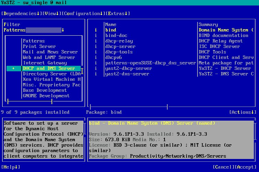Screen dimensions: 259x172
Task: Select the Web and LAMP Server pattern
Action: [44, 57]
